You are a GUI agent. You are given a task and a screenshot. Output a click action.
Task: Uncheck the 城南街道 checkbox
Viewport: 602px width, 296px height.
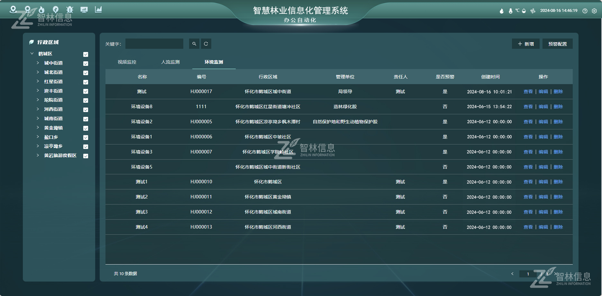click(86, 119)
